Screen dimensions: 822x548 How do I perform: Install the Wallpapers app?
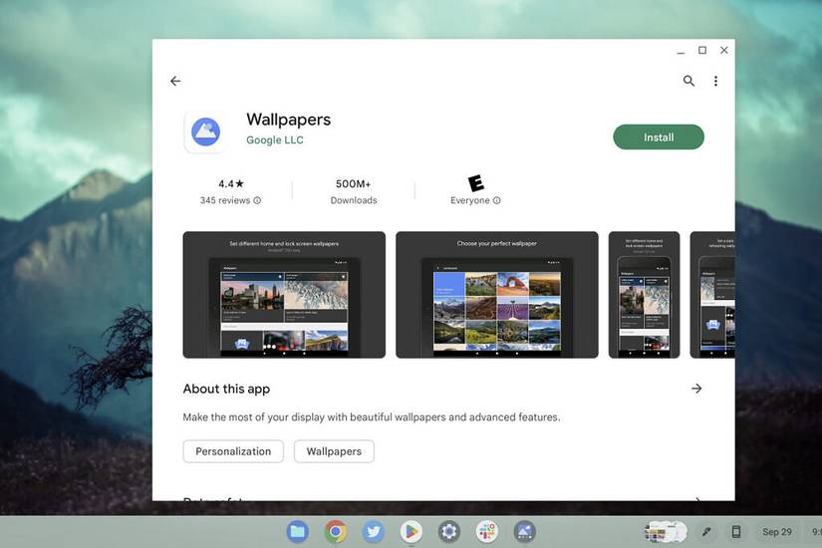point(659,137)
